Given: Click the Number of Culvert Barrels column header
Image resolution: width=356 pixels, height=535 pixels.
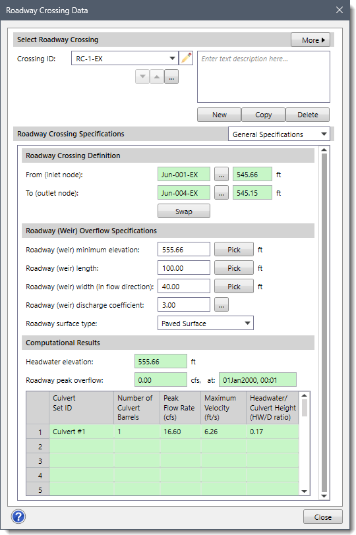Looking at the screenshot, I should (x=136, y=408).
